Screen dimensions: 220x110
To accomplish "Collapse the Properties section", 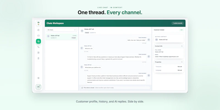I will click(x=182, y=62).
